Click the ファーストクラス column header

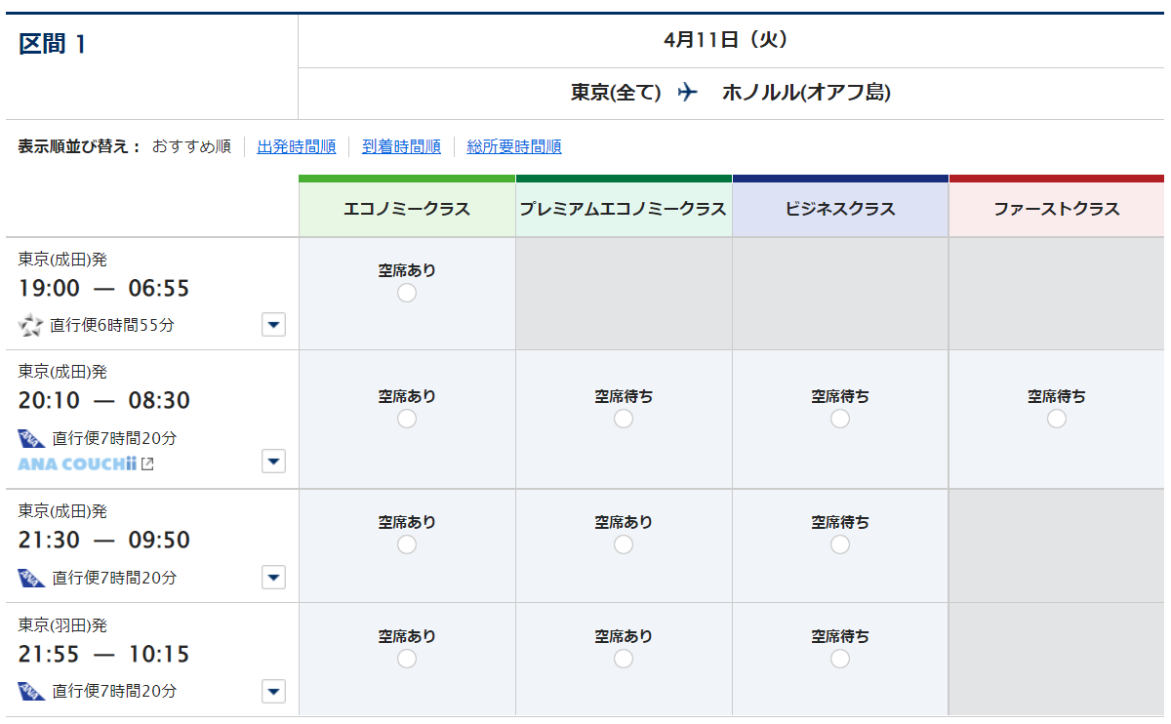pos(1056,209)
